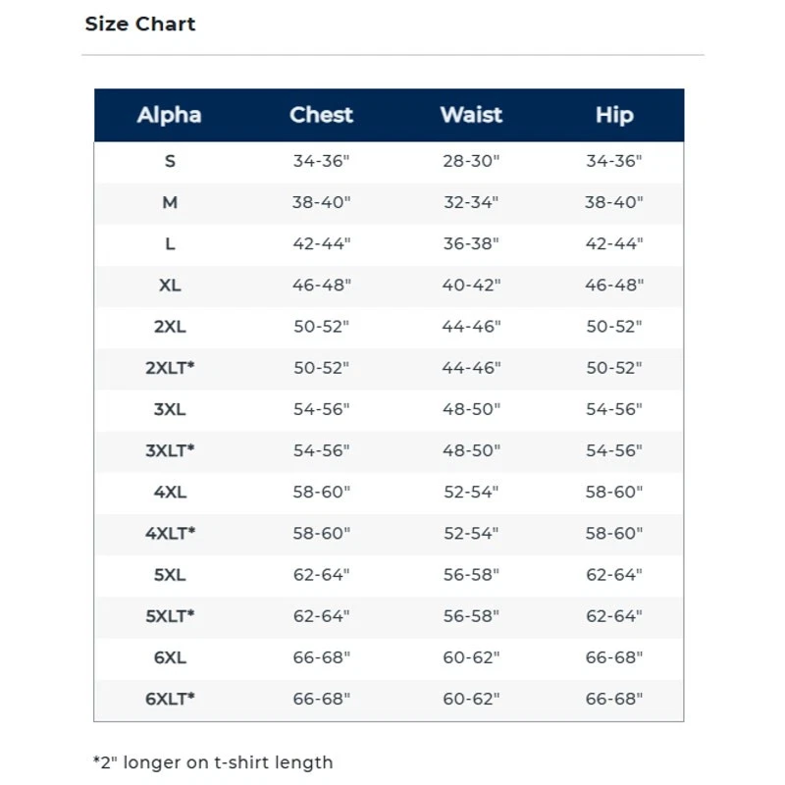Click the chest value 34-36" for S
This screenshot has width=785, height=785.
coord(321,161)
